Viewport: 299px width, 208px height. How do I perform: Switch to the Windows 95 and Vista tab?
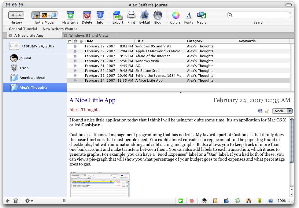88,35
